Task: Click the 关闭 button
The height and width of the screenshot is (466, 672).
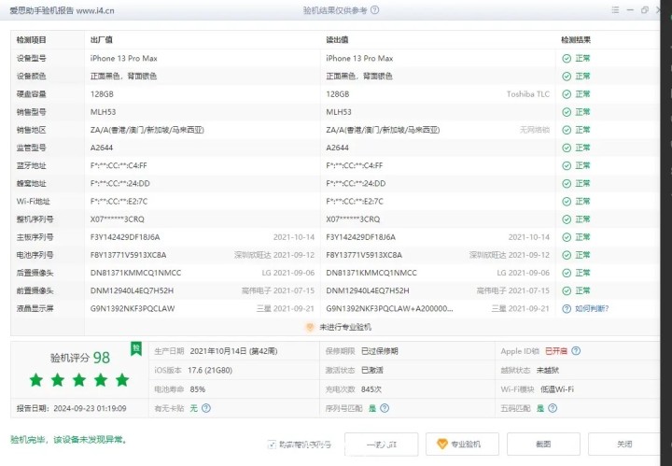Action: tap(624, 445)
